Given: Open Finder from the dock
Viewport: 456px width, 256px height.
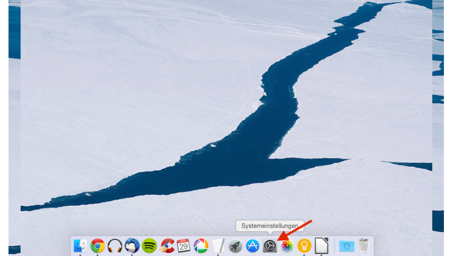Looking at the screenshot, I should pos(80,245).
